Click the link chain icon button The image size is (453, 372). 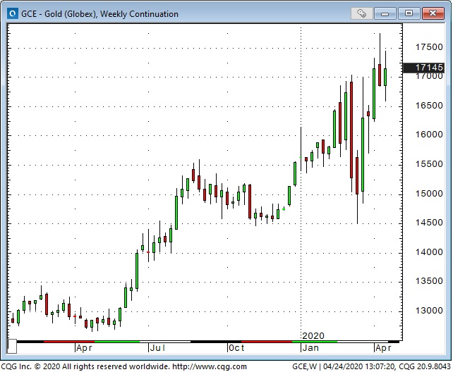pyautogui.click(x=361, y=13)
